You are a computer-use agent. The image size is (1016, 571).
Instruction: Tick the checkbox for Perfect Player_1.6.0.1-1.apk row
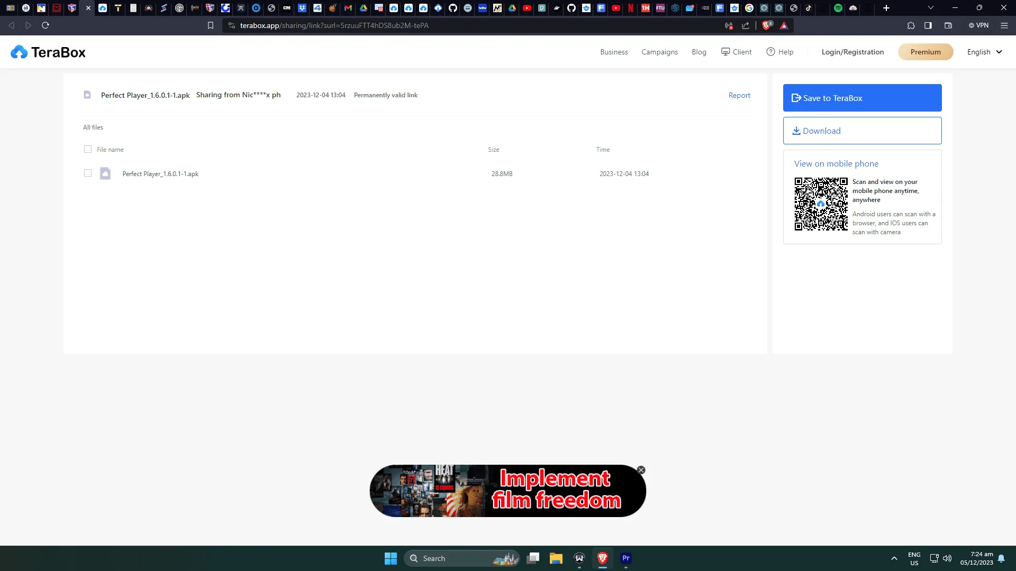(88, 173)
